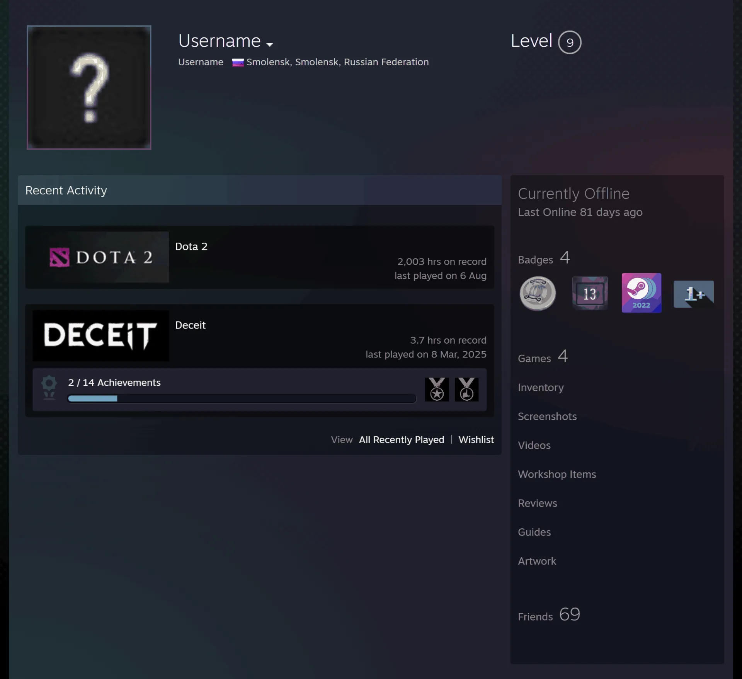This screenshot has height=679, width=742.
Task: Open the 1+ game collector badge
Action: coord(694,294)
